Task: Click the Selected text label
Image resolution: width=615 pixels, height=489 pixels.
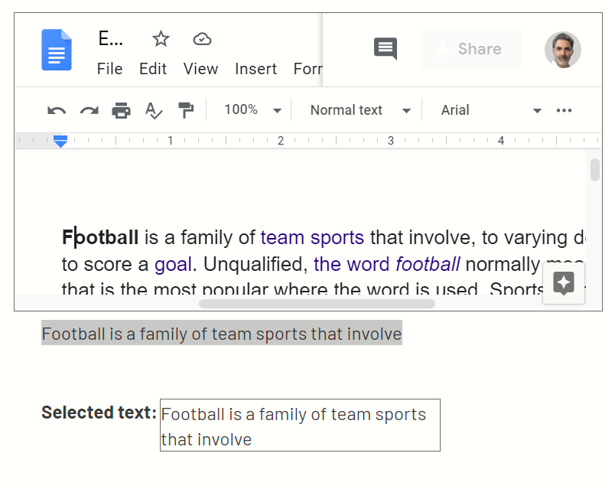Action: pos(99,412)
